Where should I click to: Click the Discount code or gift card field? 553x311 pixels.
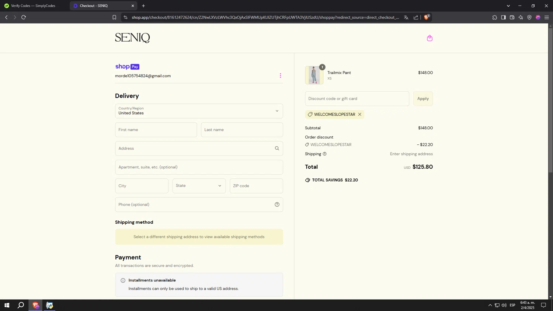click(357, 99)
